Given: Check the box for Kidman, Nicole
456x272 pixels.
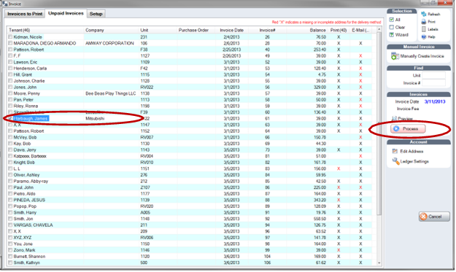Looking at the screenshot, I should pos(10,37).
